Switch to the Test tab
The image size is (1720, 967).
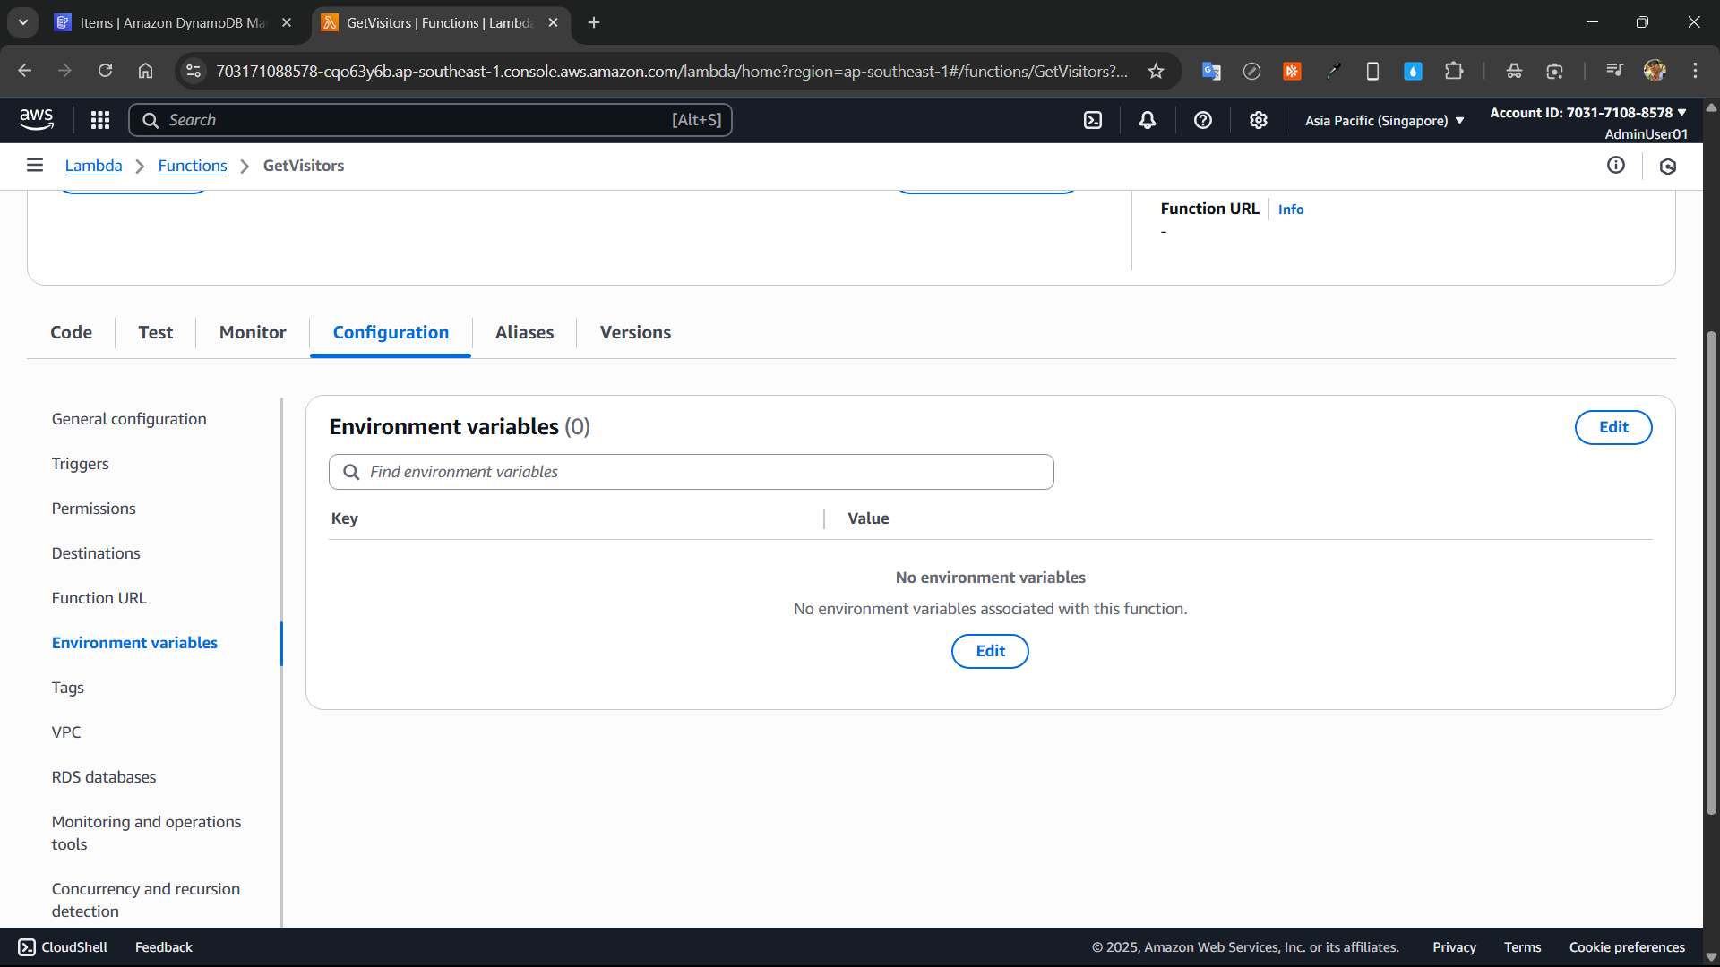coord(156,332)
